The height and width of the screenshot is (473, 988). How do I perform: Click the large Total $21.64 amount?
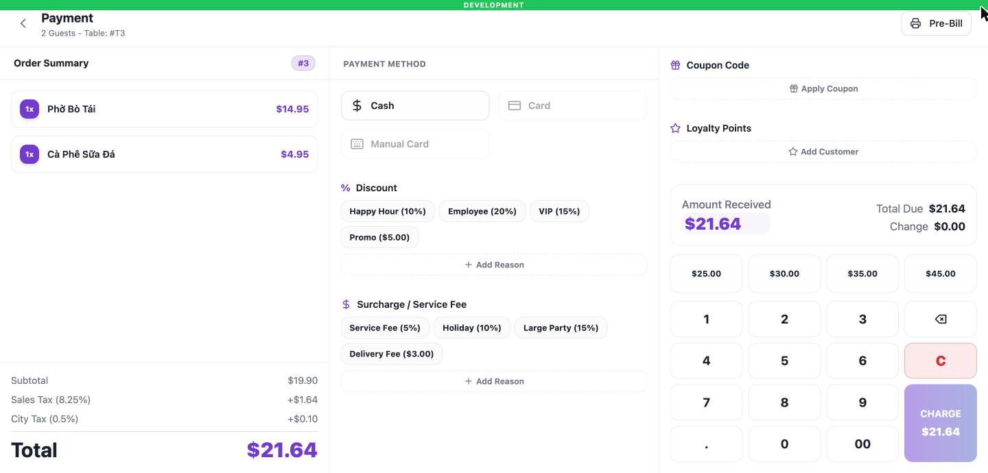point(282,450)
